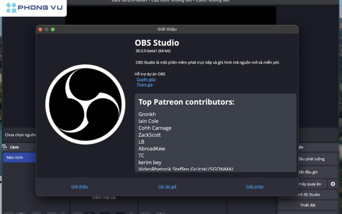Open the Quyên góp donation link

click(x=146, y=79)
